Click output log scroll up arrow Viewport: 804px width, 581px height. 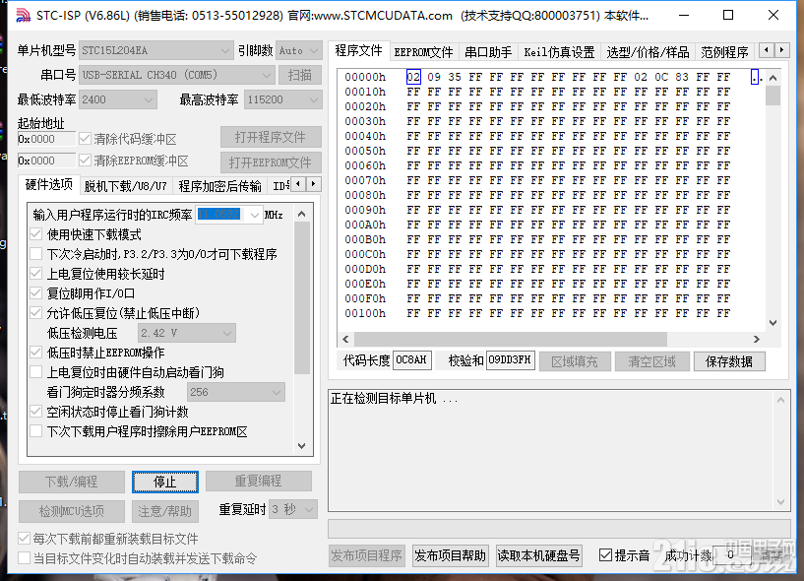pos(780,400)
